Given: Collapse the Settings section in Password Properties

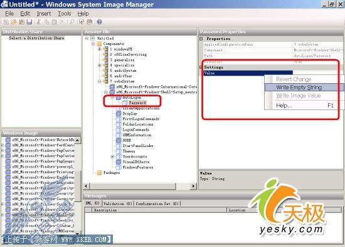Looking at the screenshot, I should pyautogui.click(x=201, y=68).
